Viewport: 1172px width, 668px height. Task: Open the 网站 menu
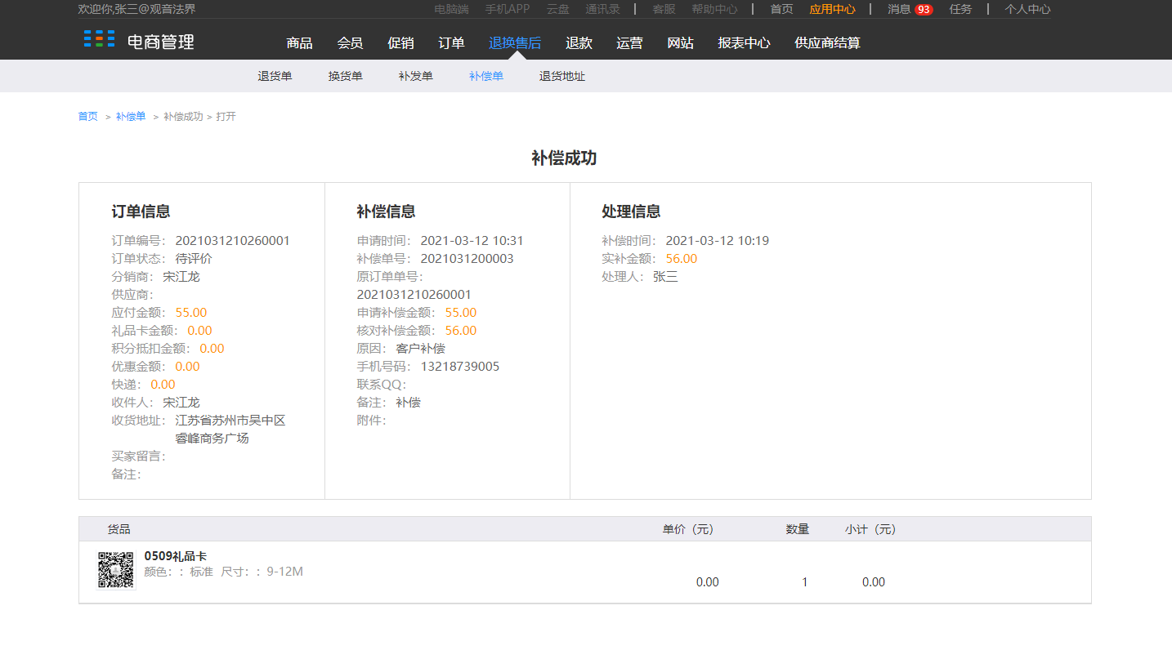pyautogui.click(x=681, y=43)
